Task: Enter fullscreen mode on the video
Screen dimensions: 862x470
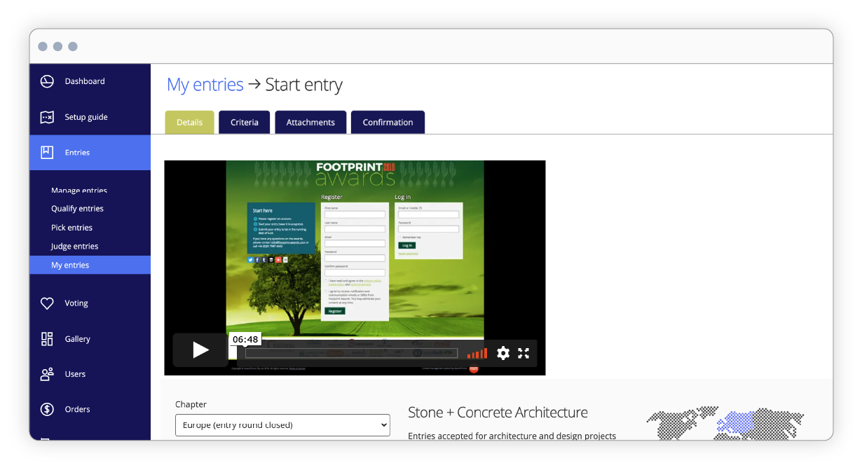Action: click(524, 353)
